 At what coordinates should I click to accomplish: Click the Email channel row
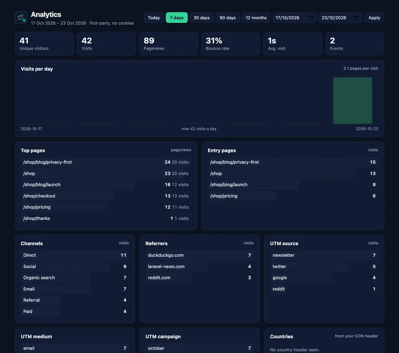coord(75,289)
